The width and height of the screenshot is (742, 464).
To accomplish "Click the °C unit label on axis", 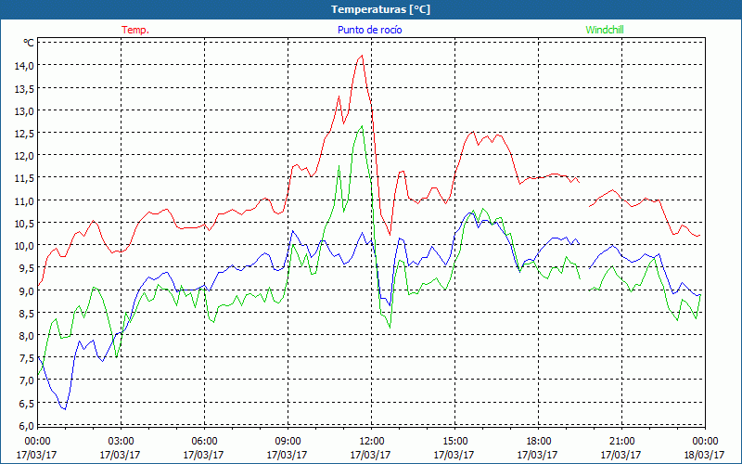I will (x=29, y=43).
